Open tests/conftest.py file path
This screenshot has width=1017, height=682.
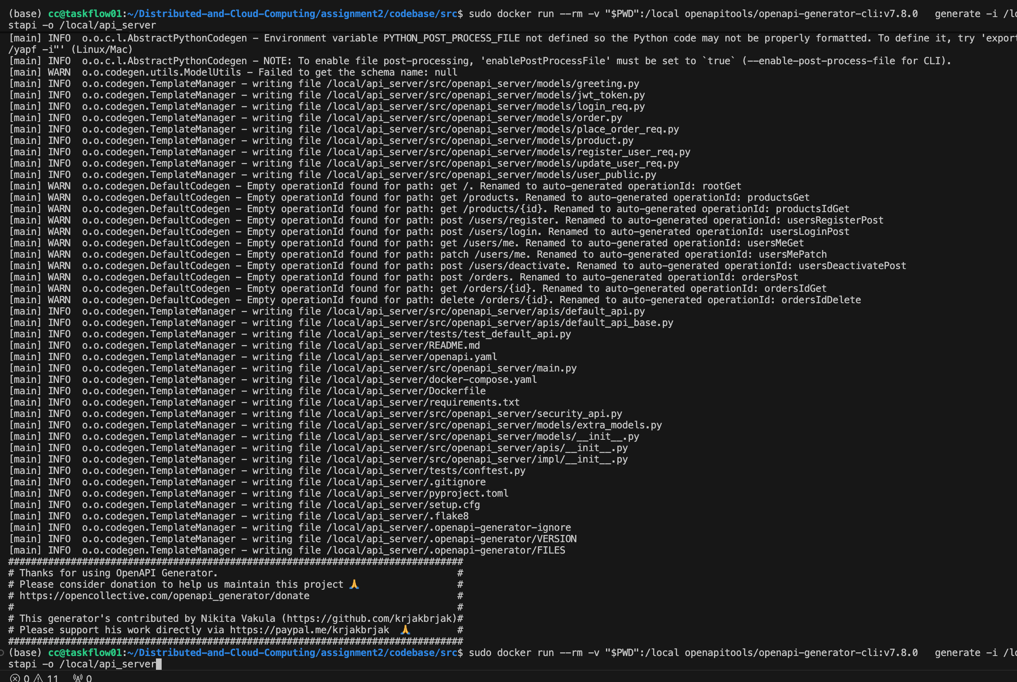[x=426, y=470]
